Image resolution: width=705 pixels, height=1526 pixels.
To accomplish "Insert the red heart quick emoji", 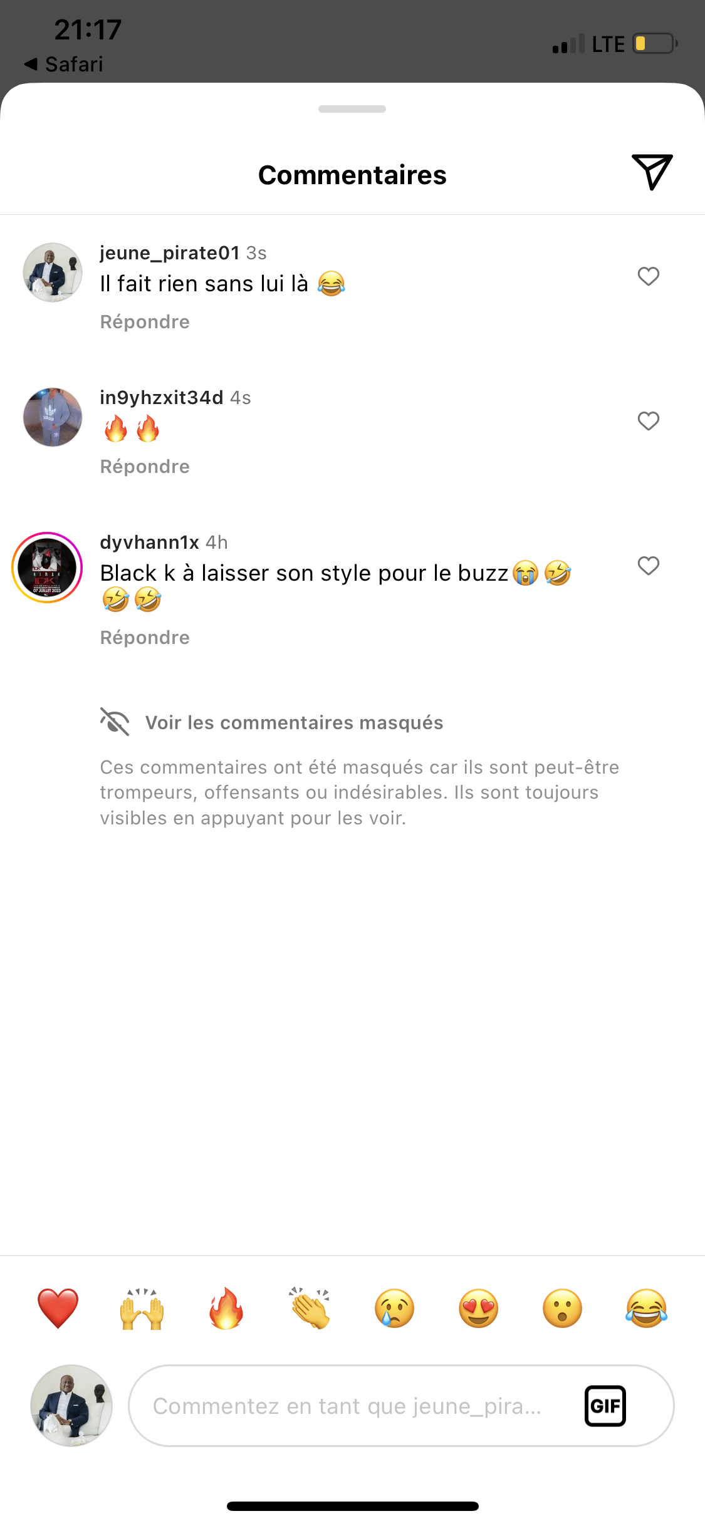I will 58,1309.
